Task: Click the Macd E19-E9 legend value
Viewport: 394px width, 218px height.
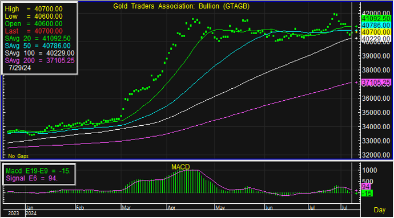Action: tap(38, 171)
